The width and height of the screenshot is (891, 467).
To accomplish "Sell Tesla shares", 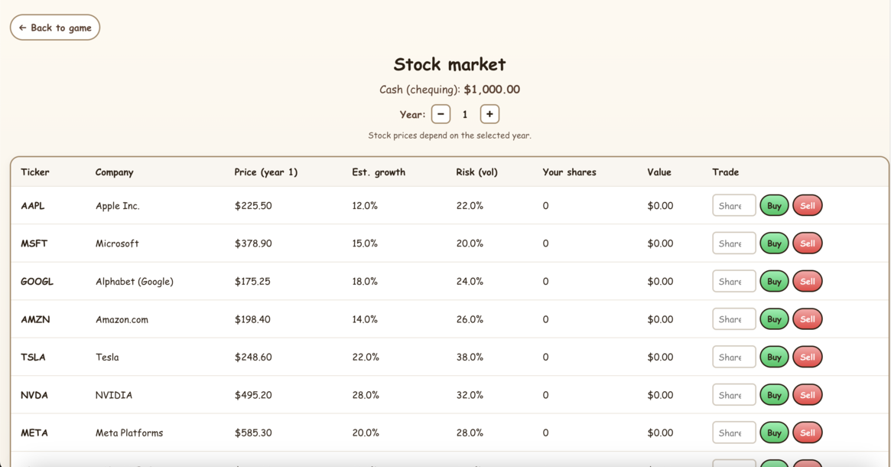I will click(807, 358).
